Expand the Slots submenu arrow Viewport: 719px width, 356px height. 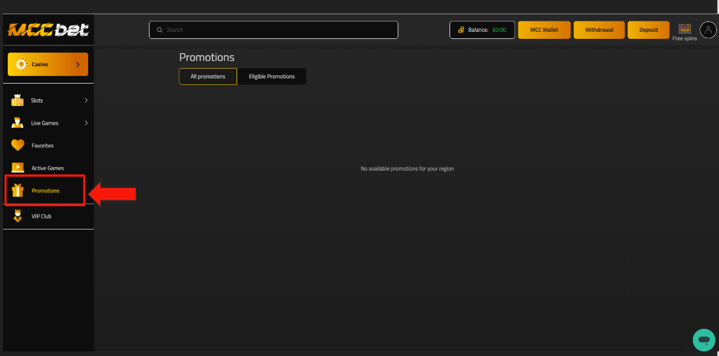coord(86,101)
